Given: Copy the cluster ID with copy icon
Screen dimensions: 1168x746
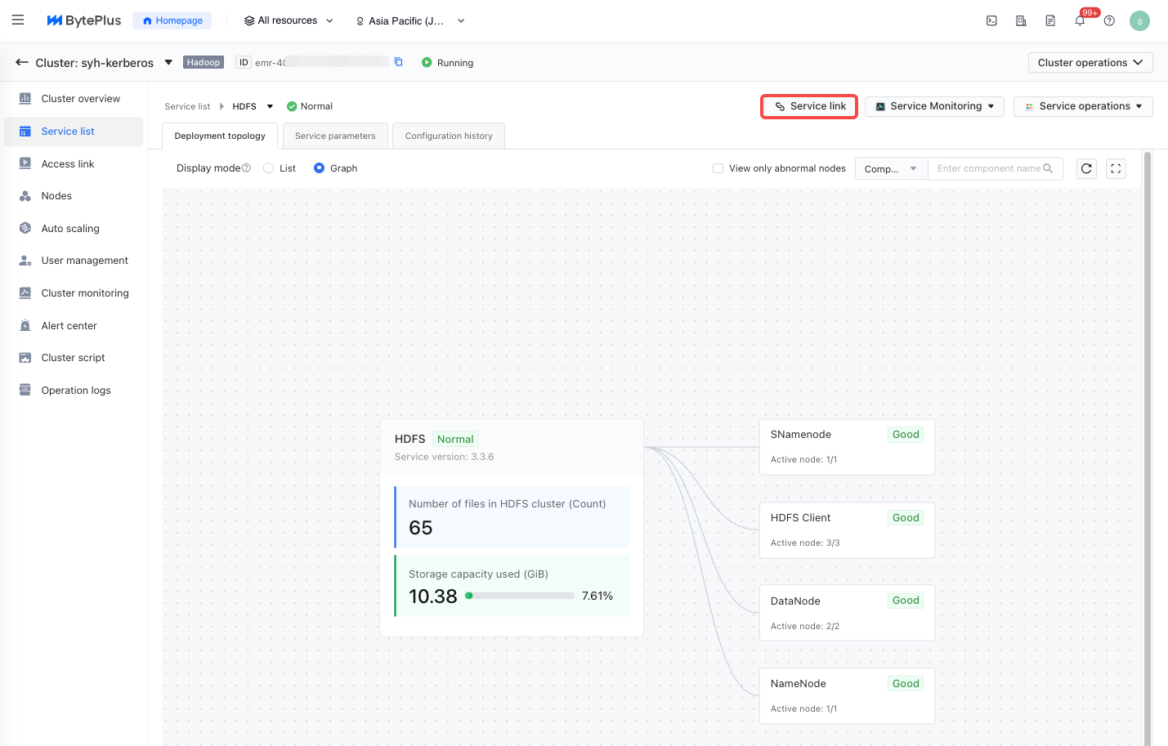Looking at the screenshot, I should click(x=399, y=62).
